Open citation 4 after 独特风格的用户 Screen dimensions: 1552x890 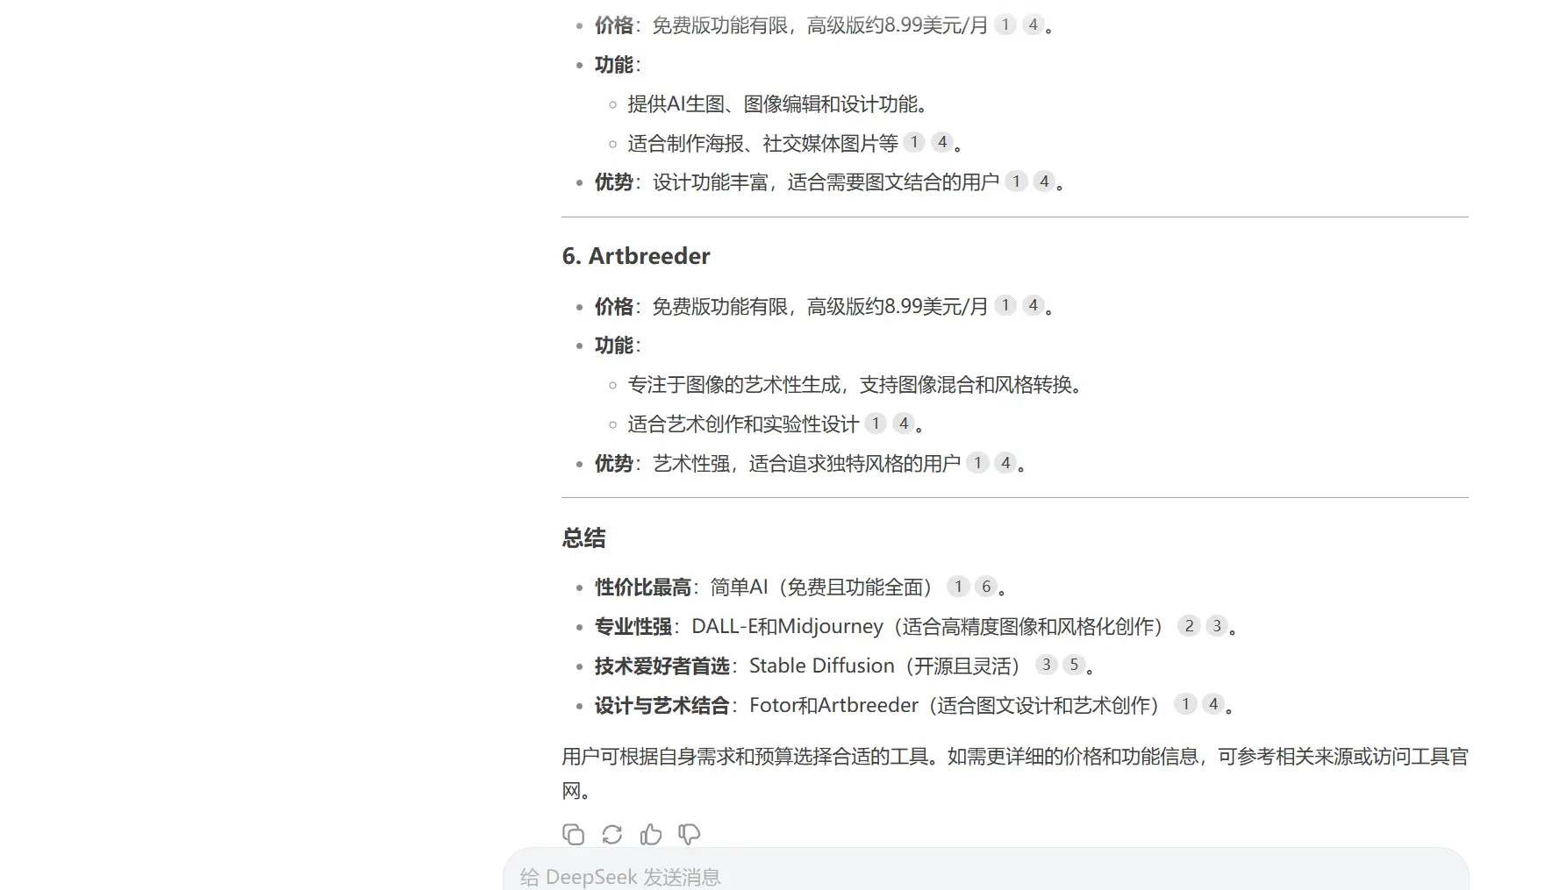click(1005, 462)
